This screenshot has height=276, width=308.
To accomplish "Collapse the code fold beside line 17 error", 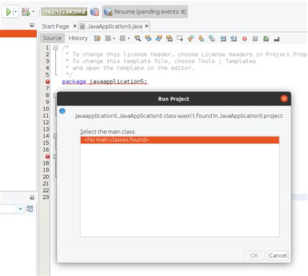I will (55, 156).
